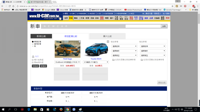Click the U-CAR.com.tw site logo

[44, 16]
